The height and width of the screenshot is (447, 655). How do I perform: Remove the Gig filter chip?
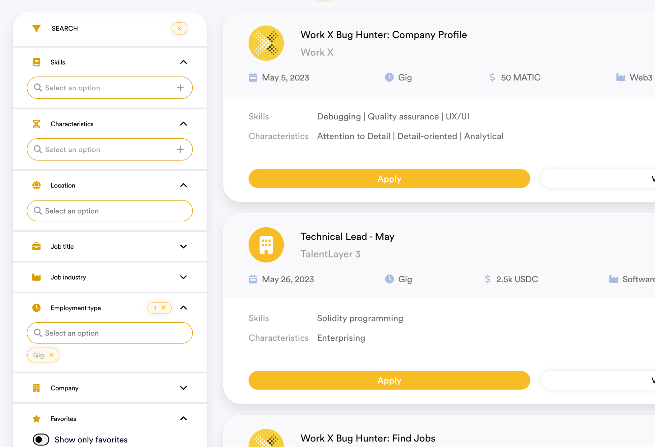coord(51,355)
